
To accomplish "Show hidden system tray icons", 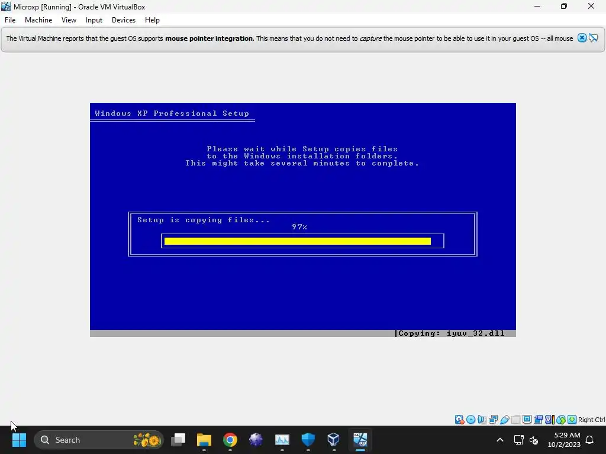I will tap(499, 440).
